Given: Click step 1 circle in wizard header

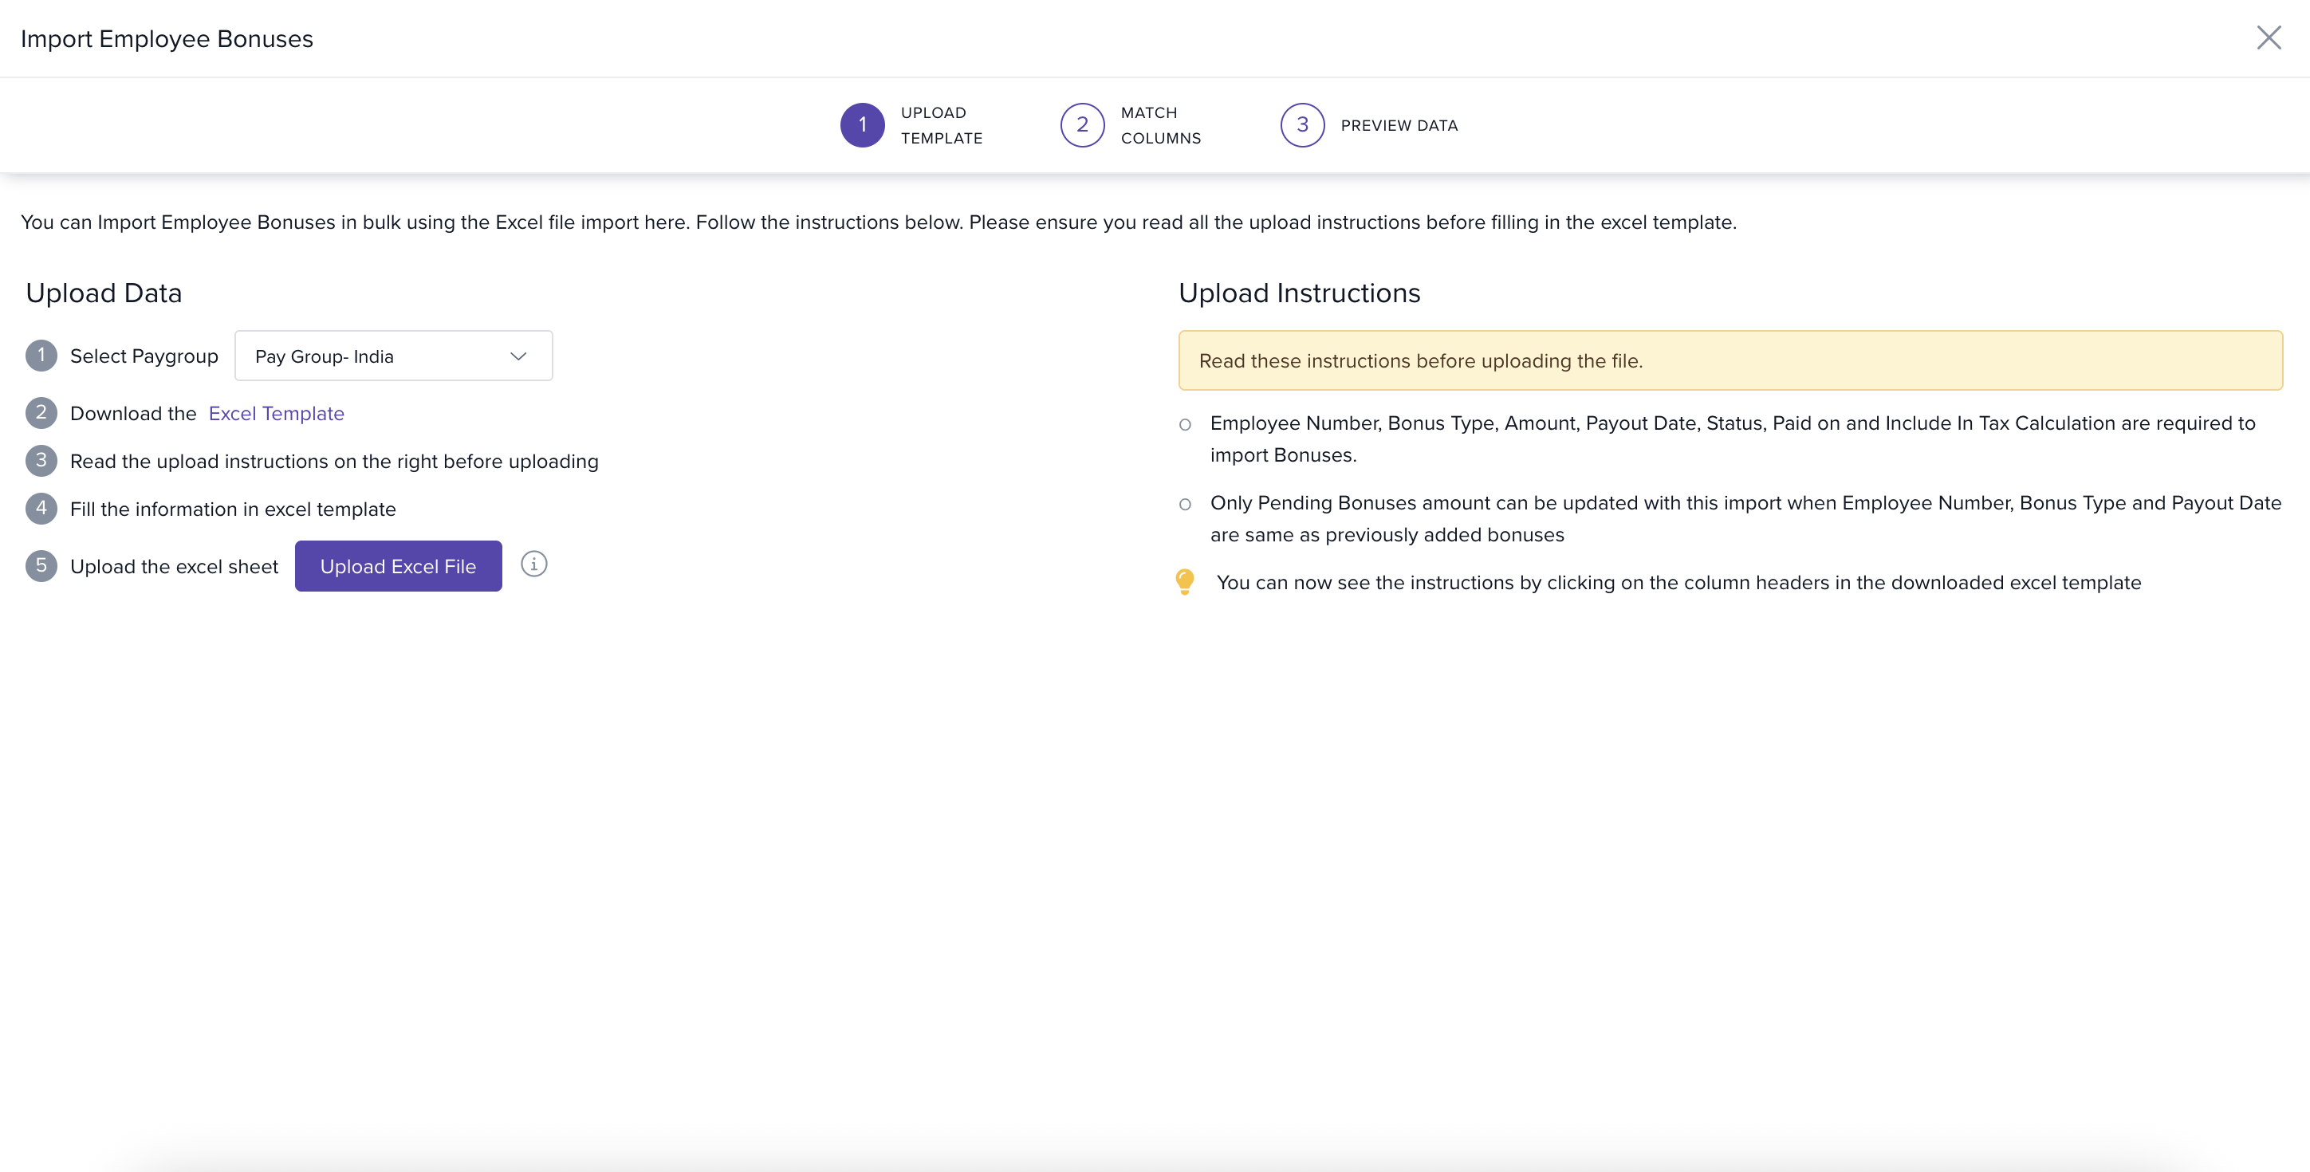Looking at the screenshot, I should [x=862, y=124].
